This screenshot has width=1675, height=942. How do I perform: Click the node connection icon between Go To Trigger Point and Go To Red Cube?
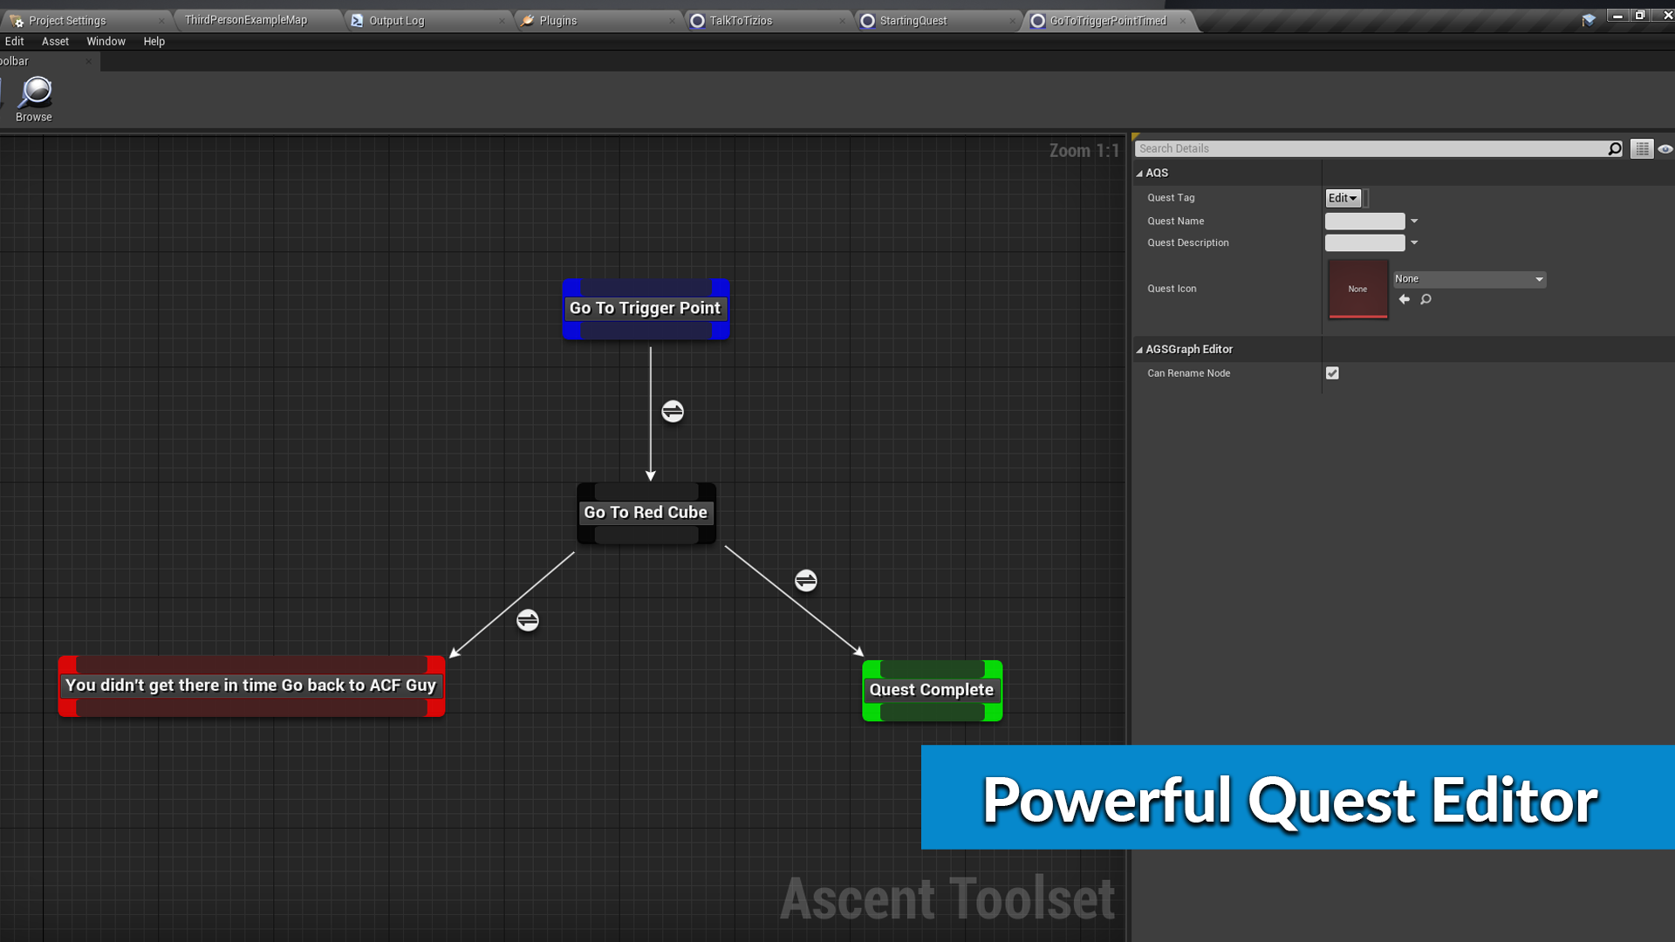(673, 411)
